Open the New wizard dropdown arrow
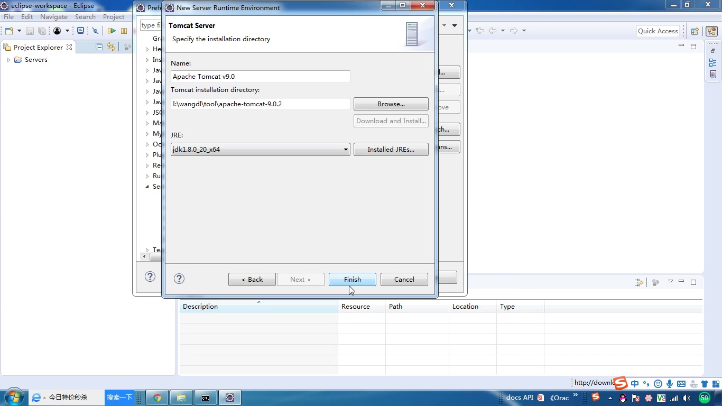 point(19,31)
